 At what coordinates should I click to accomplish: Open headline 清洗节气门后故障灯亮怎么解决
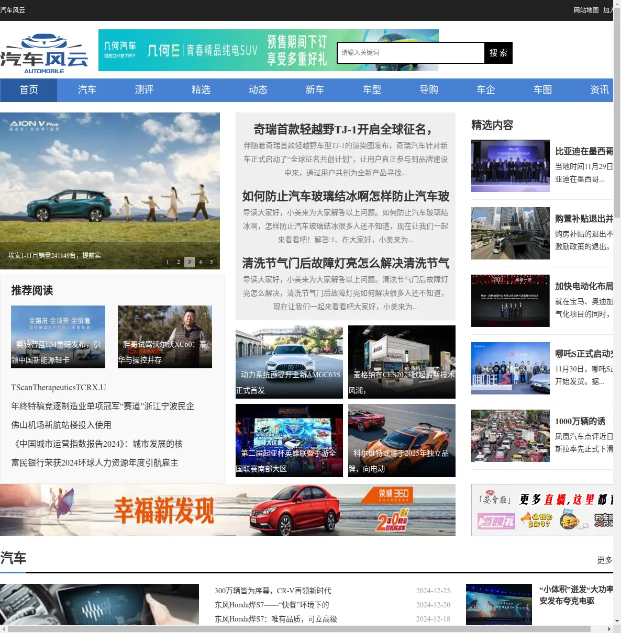tap(346, 263)
